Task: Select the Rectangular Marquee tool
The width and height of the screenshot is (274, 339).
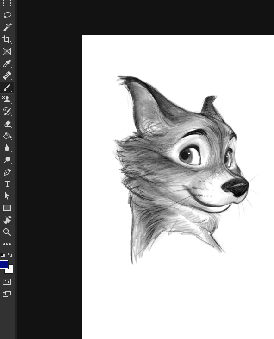Action: (7, 3)
